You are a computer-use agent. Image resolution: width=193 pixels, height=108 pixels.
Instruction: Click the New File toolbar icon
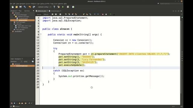(13, 7)
